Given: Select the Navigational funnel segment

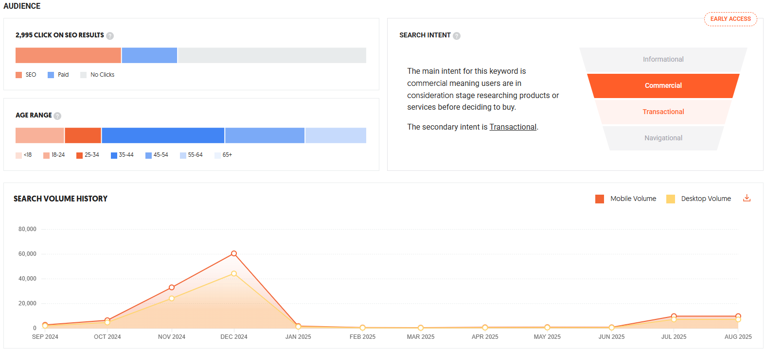Looking at the screenshot, I should [663, 138].
